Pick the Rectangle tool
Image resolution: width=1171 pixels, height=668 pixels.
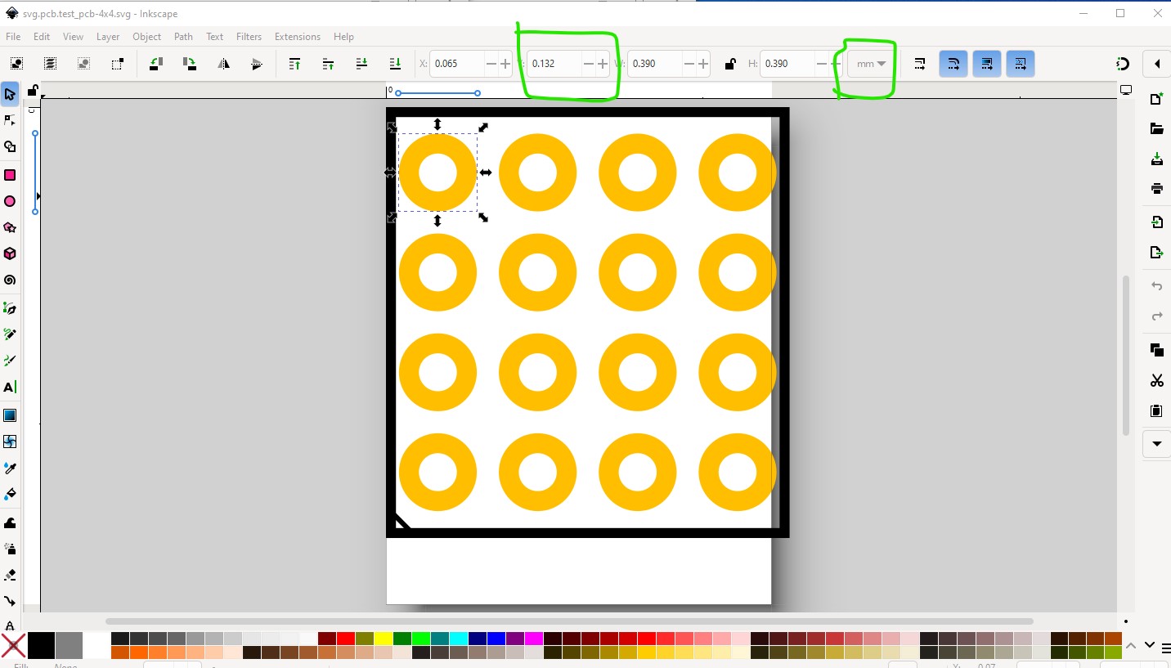[x=10, y=175]
